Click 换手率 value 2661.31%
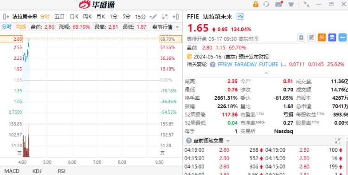348x175 pixels. click(226, 98)
